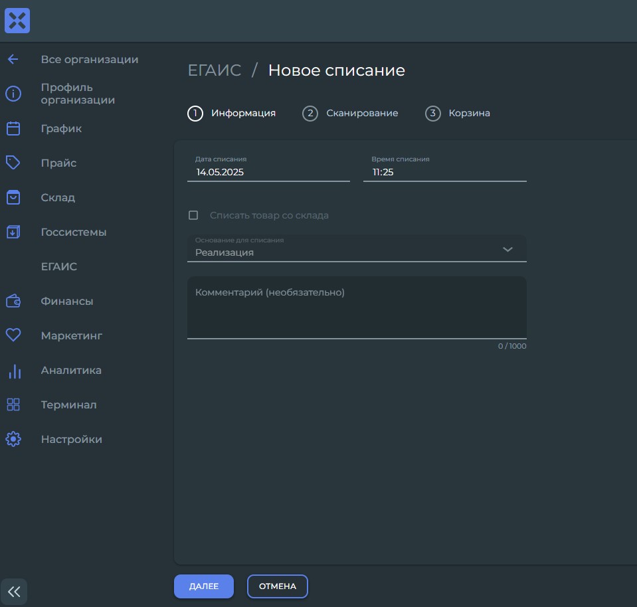
Task: Open the Основание для списания dropdown
Action: [x=357, y=248]
